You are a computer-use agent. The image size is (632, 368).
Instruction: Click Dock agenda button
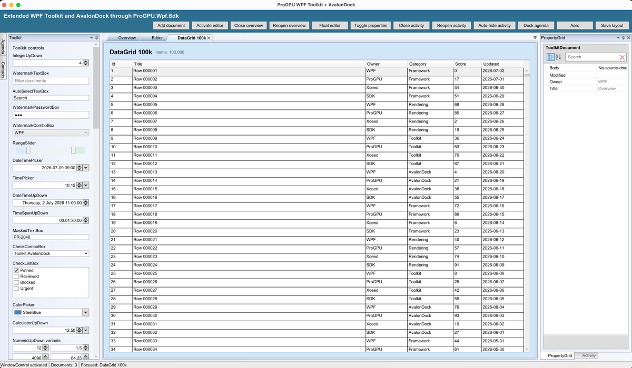[x=536, y=25]
